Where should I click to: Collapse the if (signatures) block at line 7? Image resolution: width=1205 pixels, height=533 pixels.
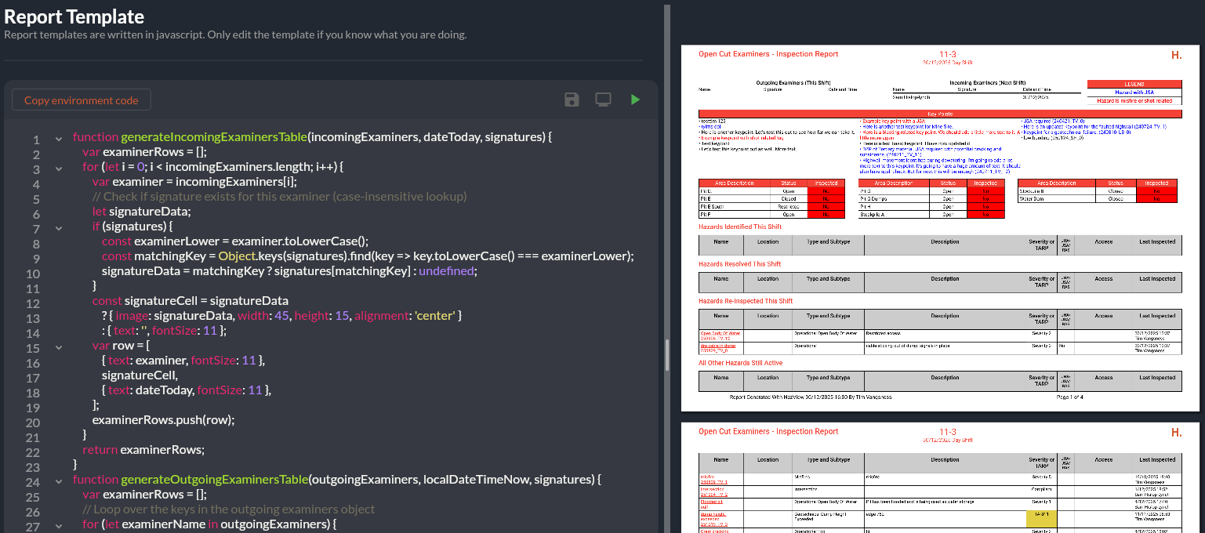pos(58,229)
